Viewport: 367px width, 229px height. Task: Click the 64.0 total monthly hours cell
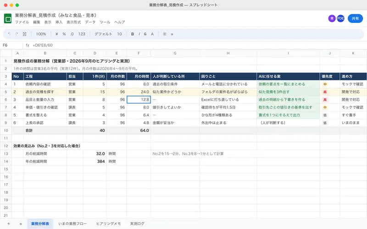[x=139, y=131]
